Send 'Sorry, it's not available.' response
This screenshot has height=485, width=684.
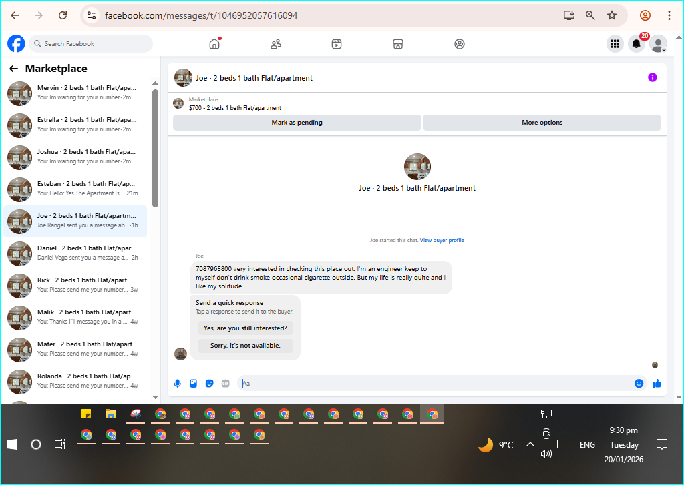246,346
